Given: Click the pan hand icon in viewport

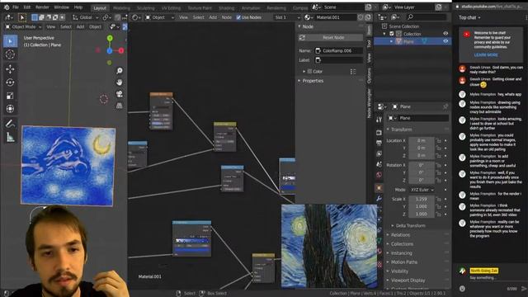Looking at the screenshot, I should coord(119,82).
